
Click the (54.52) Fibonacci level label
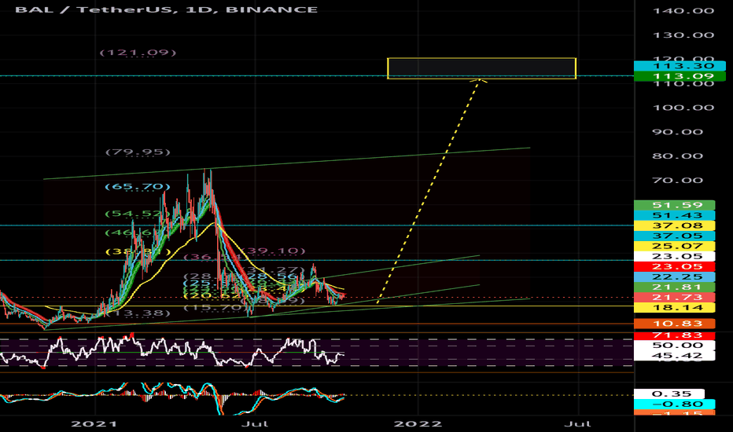(137, 214)
